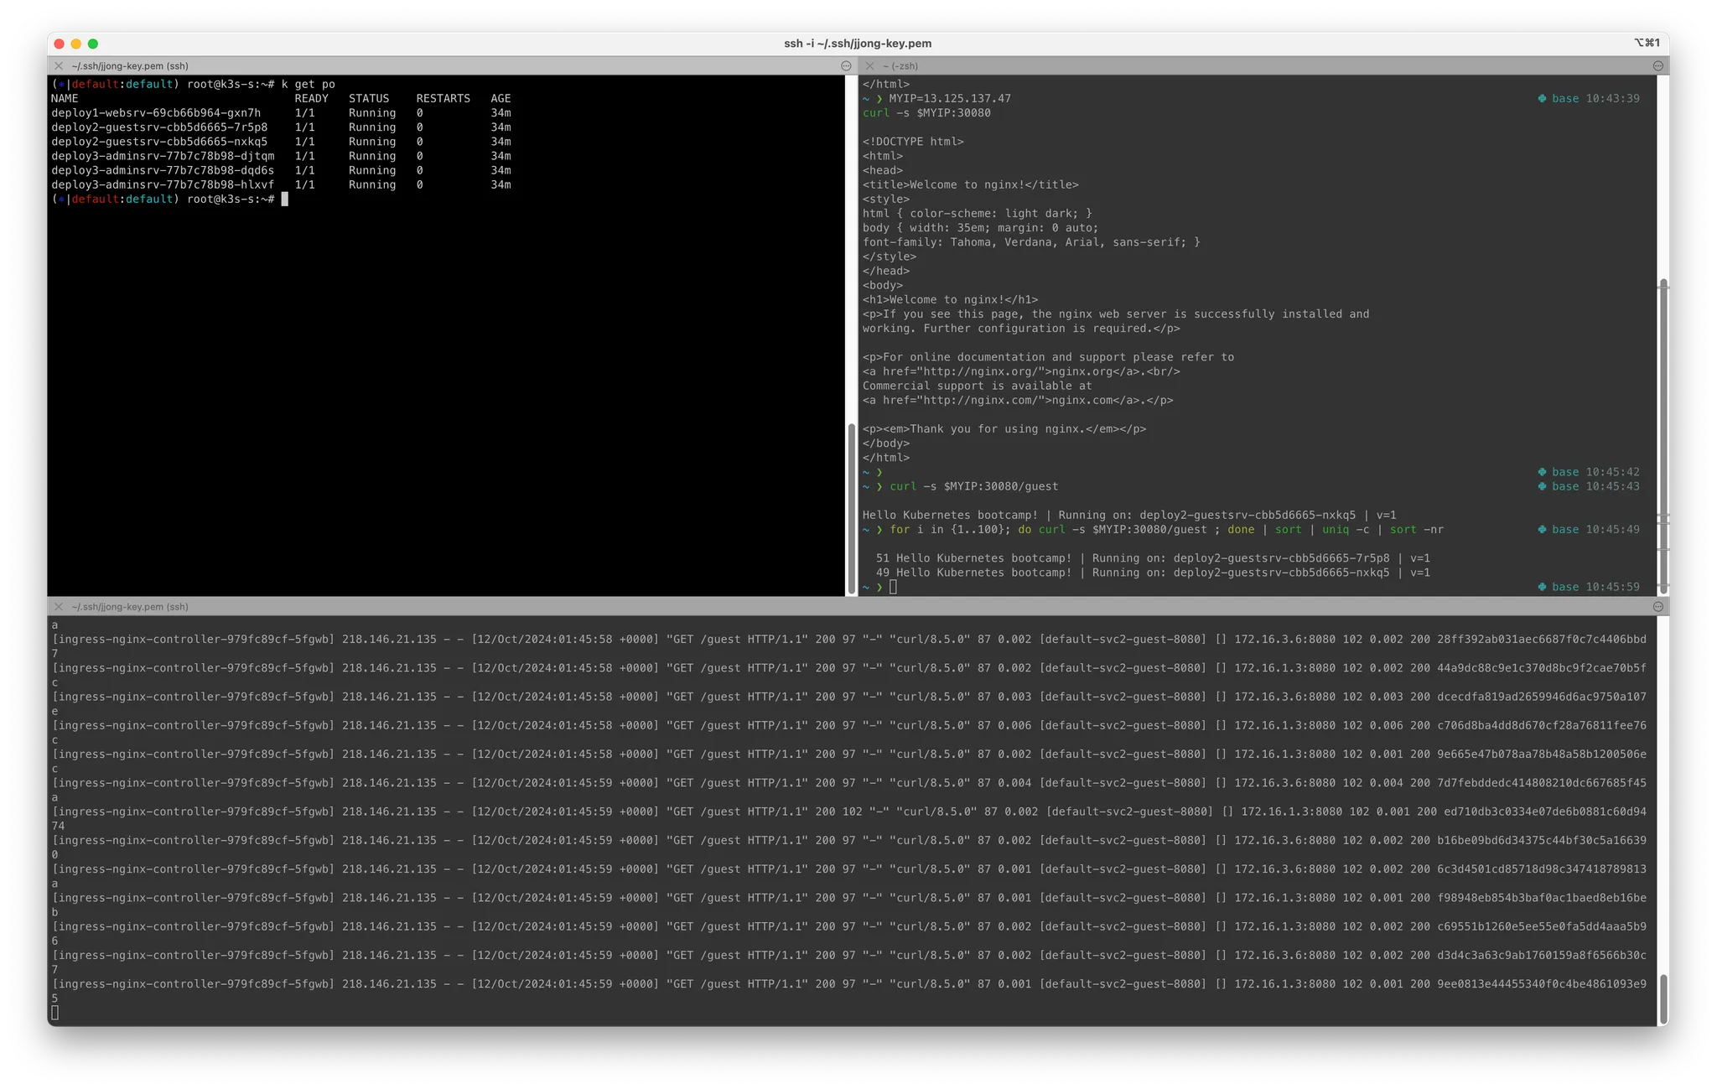Click the log line ending in 28ff392ab031aec6687f0c7c4406bbd
Image resolution: width=1717 pixels, height=1089 pixels.
tap(849, 639)
